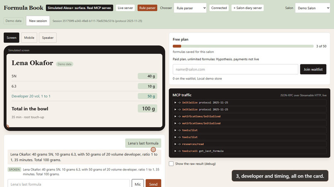The width and height of the screenshot is (334, 187).
Task: Switch to the Mobile tab
Action: 29,38
